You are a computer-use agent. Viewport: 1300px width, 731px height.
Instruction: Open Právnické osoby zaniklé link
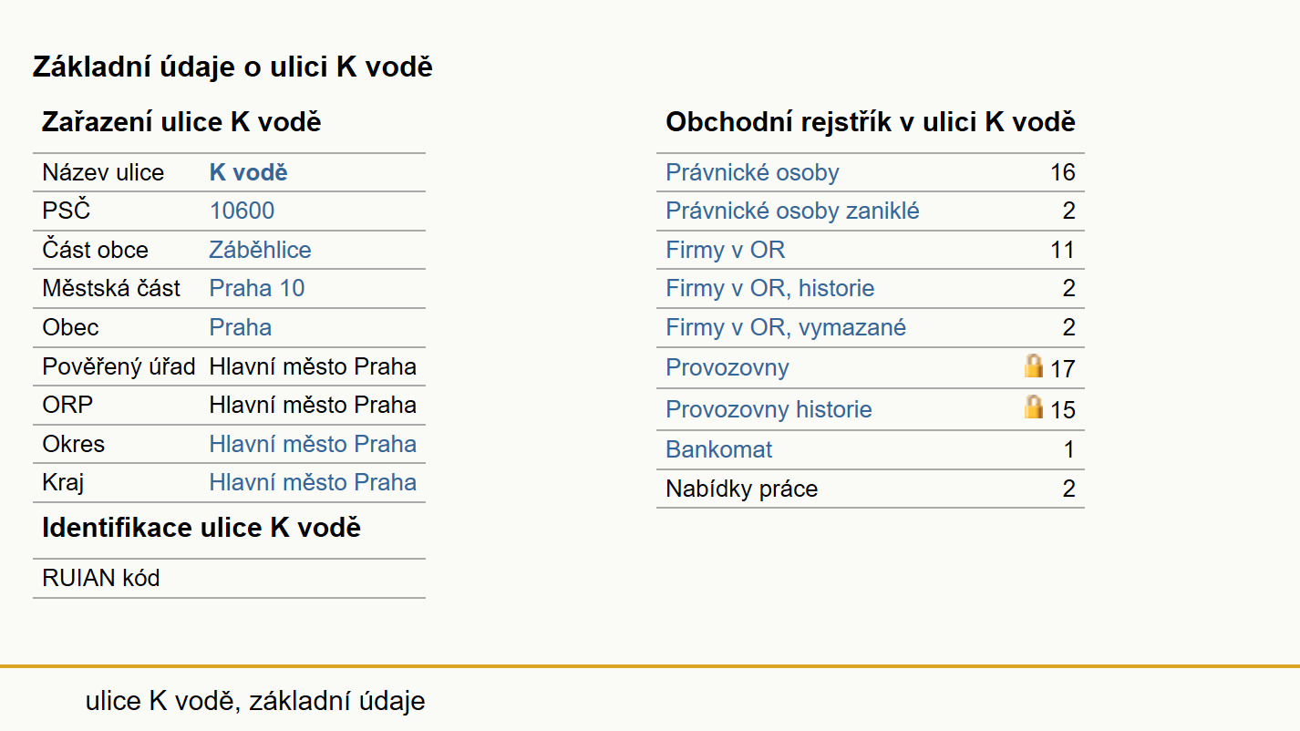(792, 211)
